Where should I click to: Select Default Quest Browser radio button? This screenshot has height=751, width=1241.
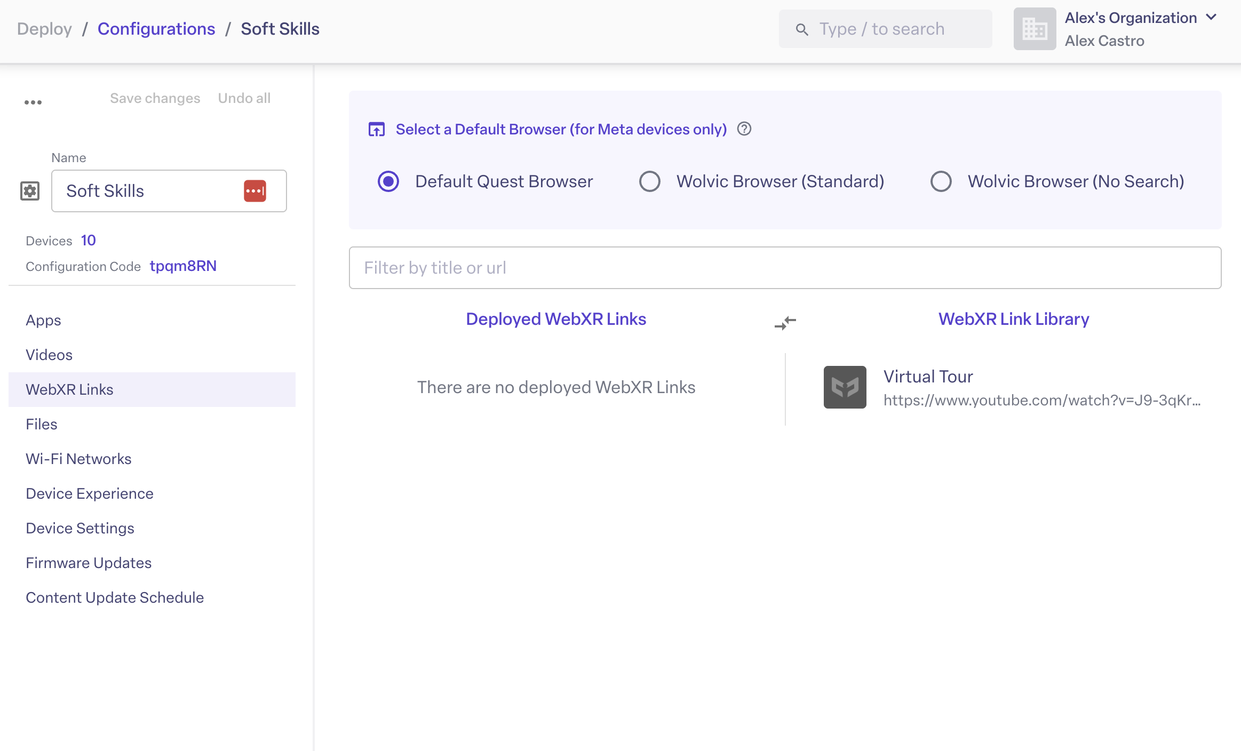tap(388, 181)
